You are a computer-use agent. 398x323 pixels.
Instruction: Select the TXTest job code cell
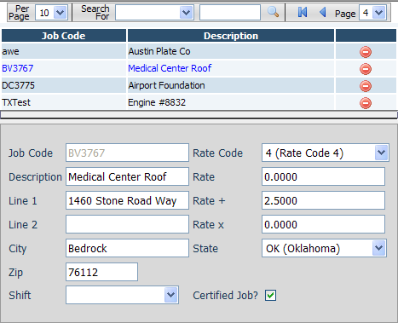tap(64, 102)
